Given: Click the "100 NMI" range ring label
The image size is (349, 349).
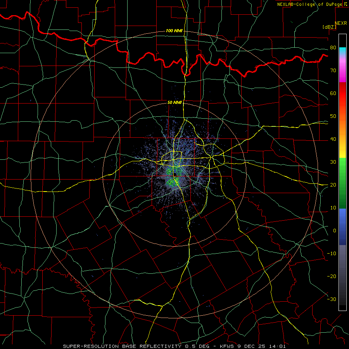Looking at the screenshot, I should [x=174, y=31].
